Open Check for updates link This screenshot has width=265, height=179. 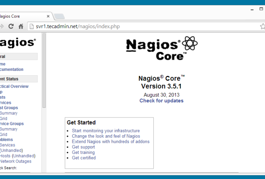tap(161, 101)
